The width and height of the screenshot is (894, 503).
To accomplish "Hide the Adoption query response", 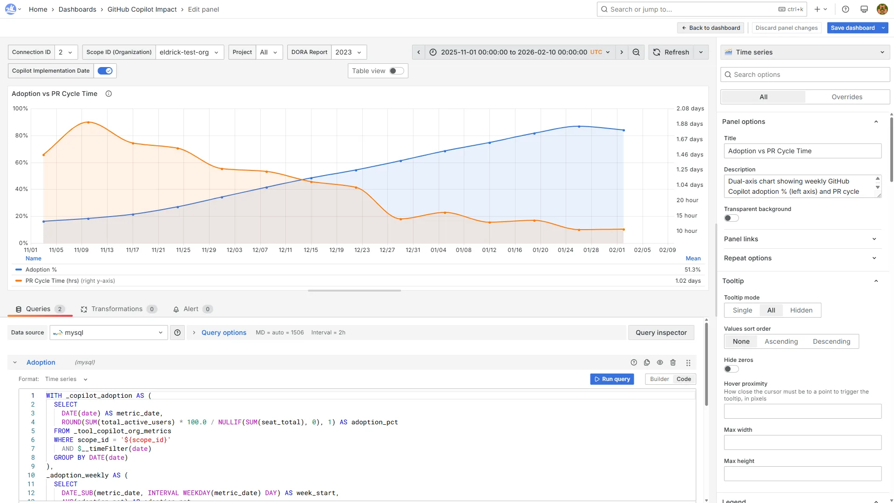I will click(x=660, y=362).
